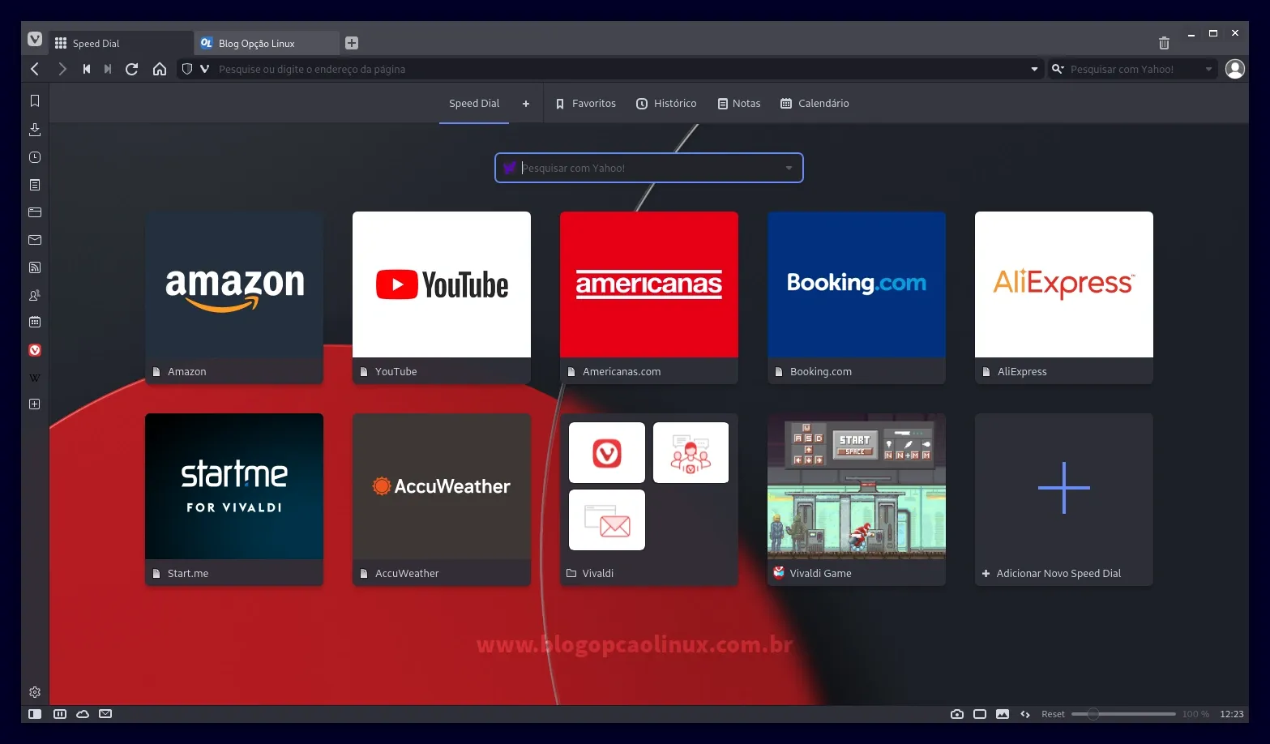Viewport: 1270px width, 744px height.
Task: Open the user profile avatar
Action: [x=1234, y=69]
